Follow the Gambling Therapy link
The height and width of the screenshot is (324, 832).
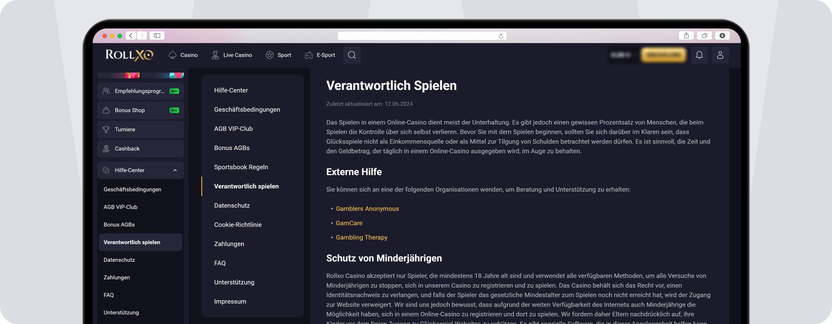coord(362,237)
